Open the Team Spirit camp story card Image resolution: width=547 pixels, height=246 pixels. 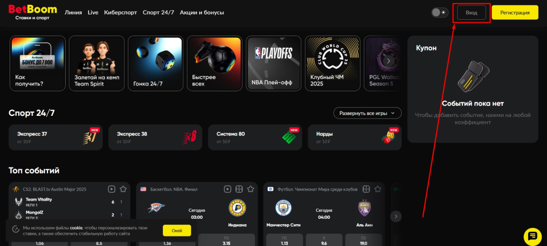pyautogui.click(x=97, y=64)
